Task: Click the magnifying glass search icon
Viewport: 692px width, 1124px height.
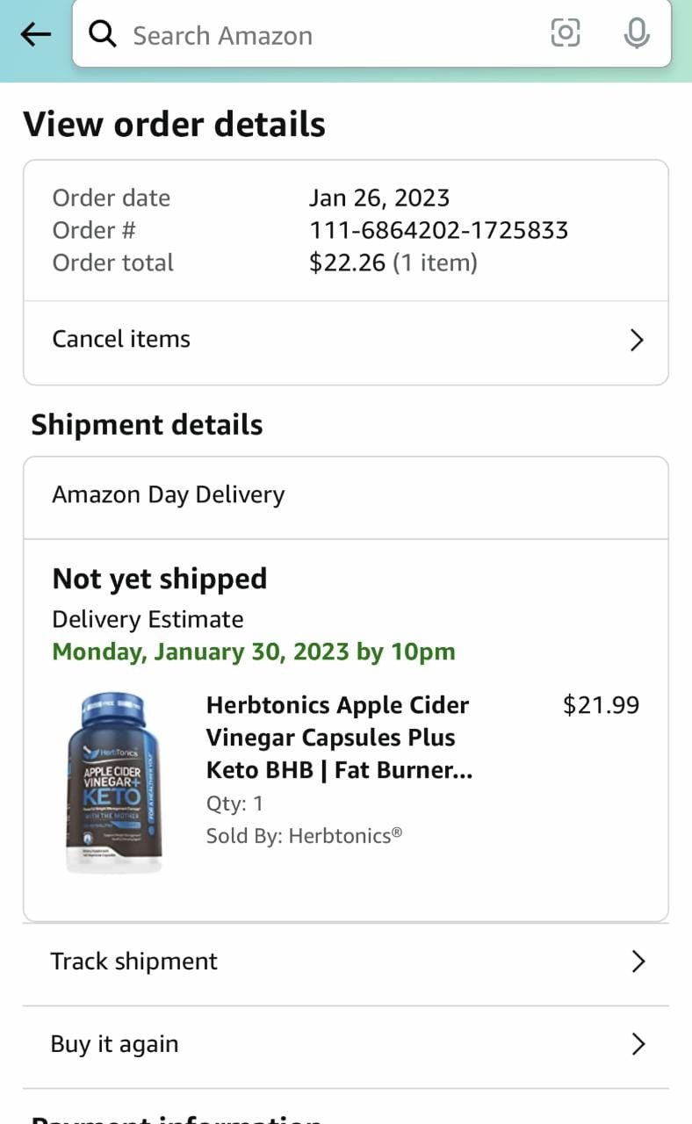Action: (104, 35)
